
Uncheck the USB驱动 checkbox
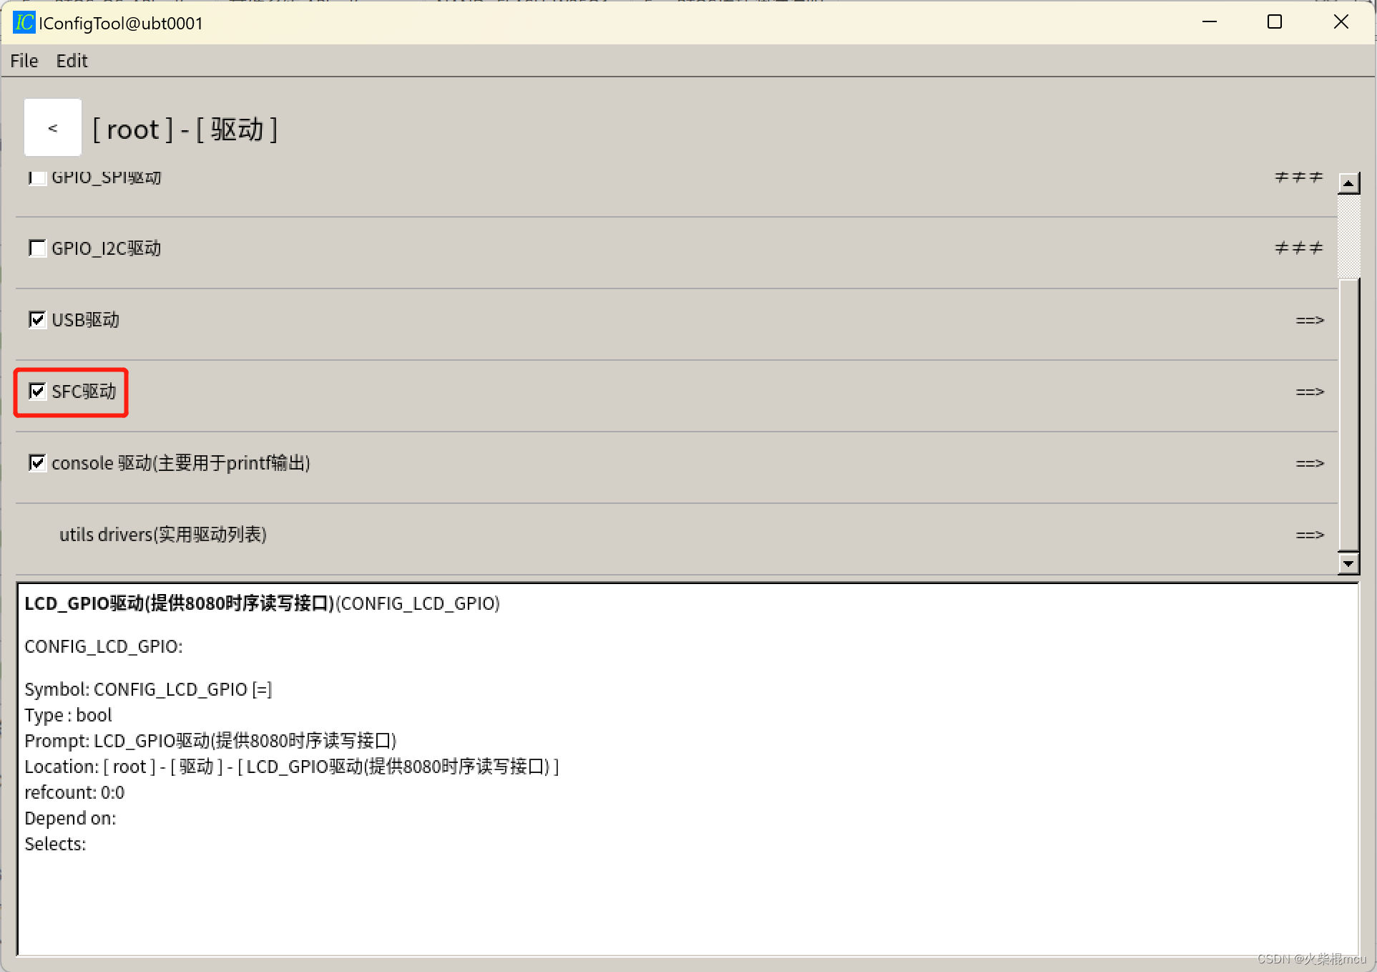click(36, 320)
